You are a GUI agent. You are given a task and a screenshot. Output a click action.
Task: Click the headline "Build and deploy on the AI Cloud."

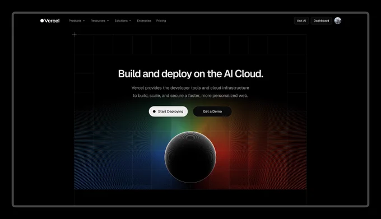click(x=190, y=74)
